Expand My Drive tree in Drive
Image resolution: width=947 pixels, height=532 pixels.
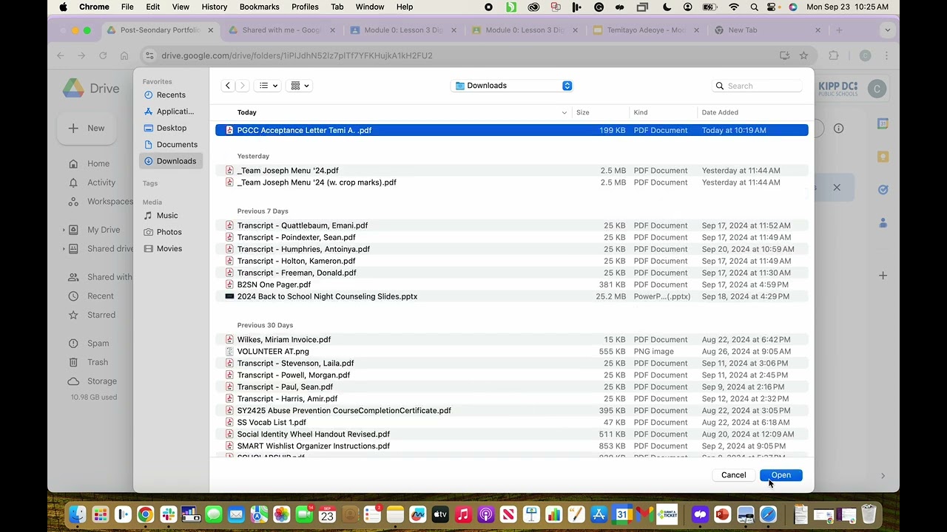pyautogui.click(x=63, y=230)
